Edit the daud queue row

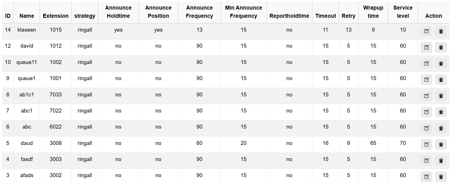(x=426, y=144)
